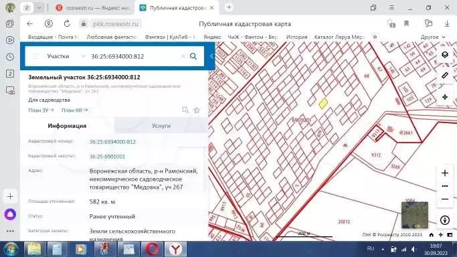Open Yandex Browser taskbar icon
457x257 pixels.
175,250
